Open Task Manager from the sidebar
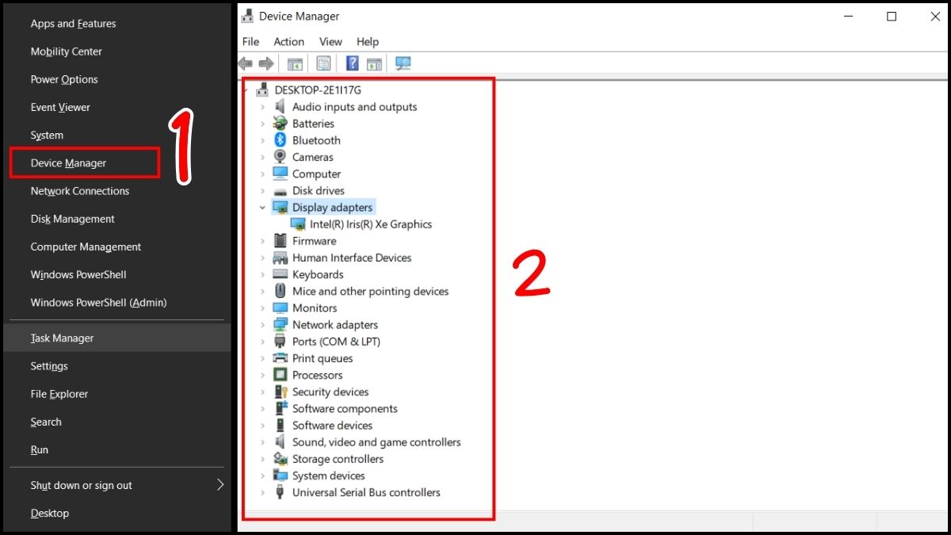951x535 pixels. (x=62, y=338)
